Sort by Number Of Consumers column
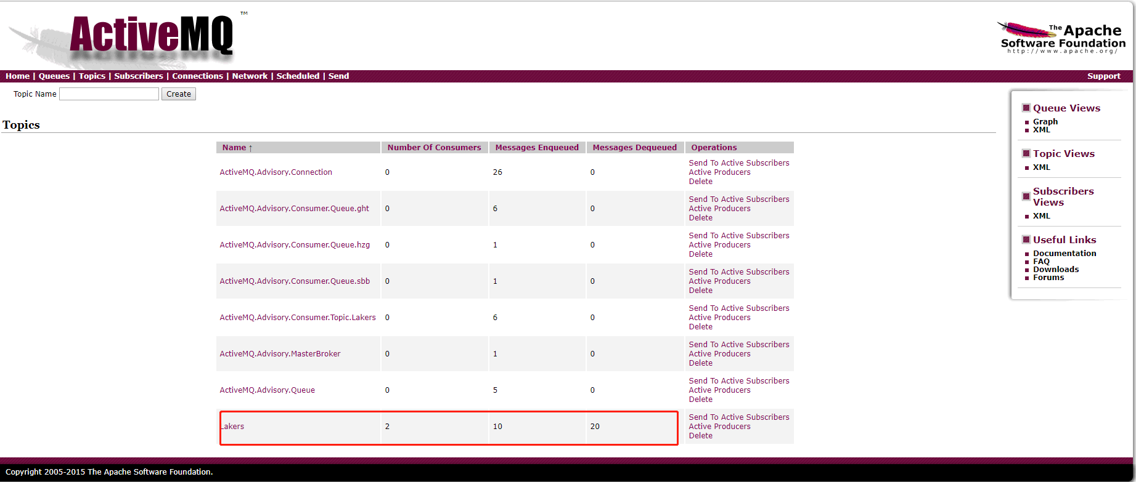This screenshot has width=1136, height=482. (x=434, y=148)
